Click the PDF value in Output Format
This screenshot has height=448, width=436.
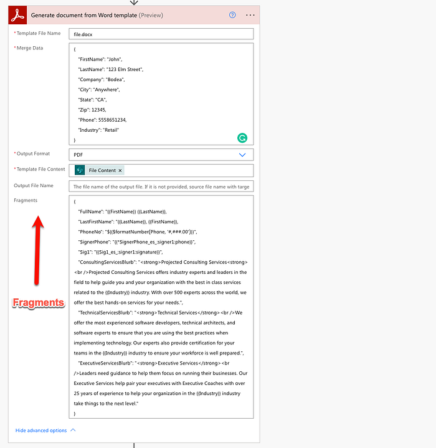(78, 155)
